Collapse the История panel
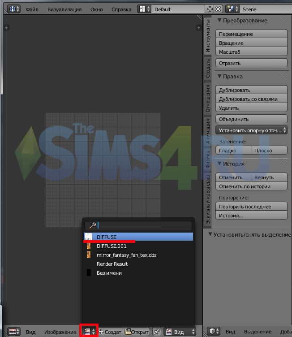Image resolution: width=292 pixels, height=337 pixels. tap(219, 164)
